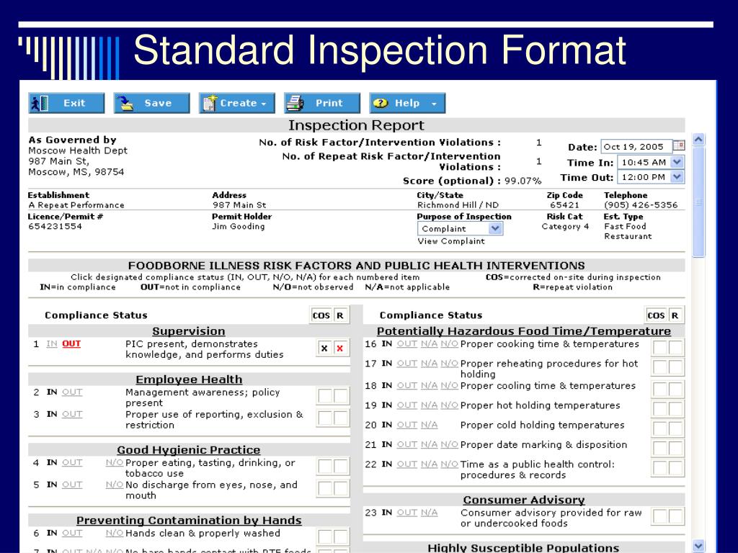This screenshot has height=553, width=738.
Task: Click the Highly Susceptible Populations heading
Action: coord(523,548)
